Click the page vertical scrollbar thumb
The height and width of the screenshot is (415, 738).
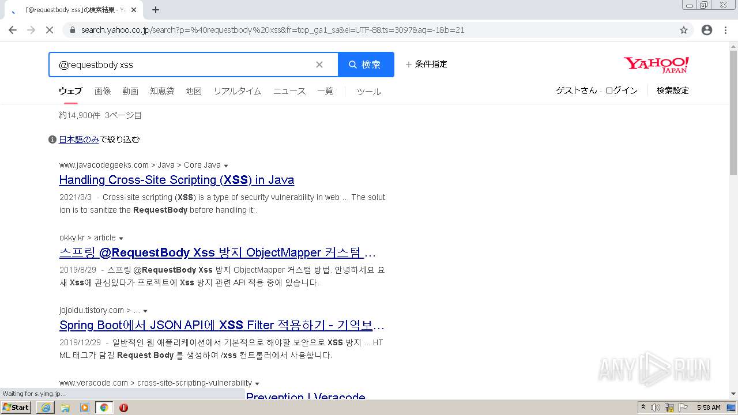(733, 112)
